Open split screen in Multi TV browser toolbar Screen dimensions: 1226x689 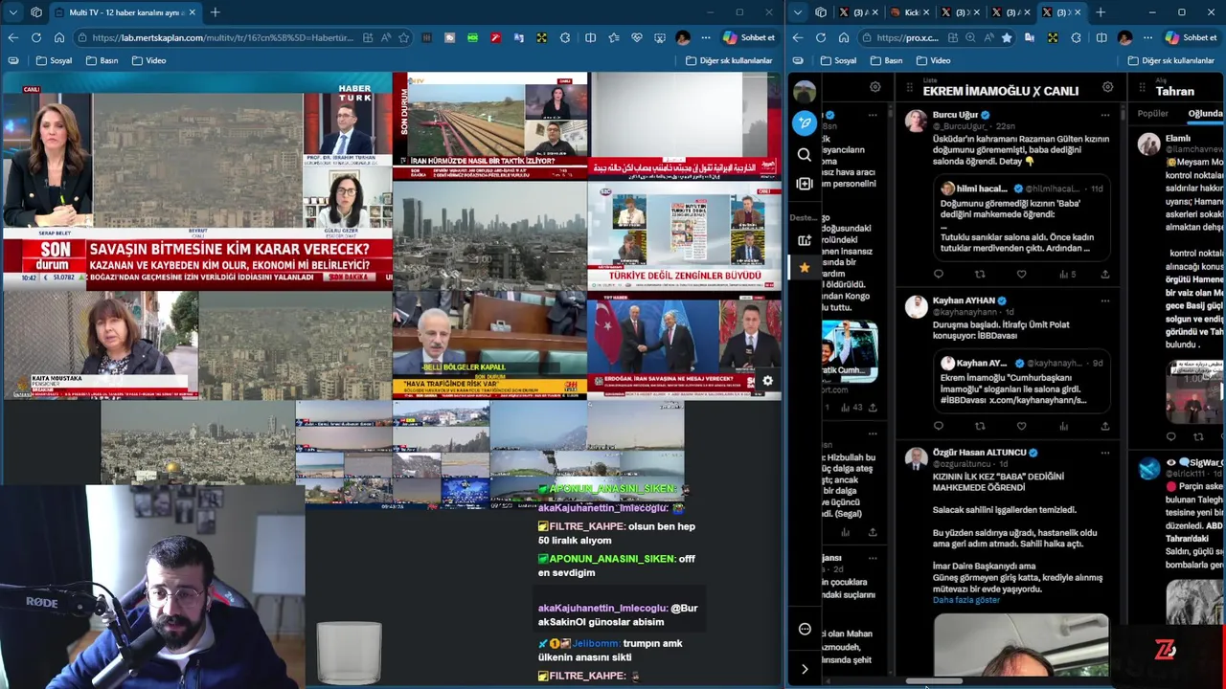(x=590, y=37)
